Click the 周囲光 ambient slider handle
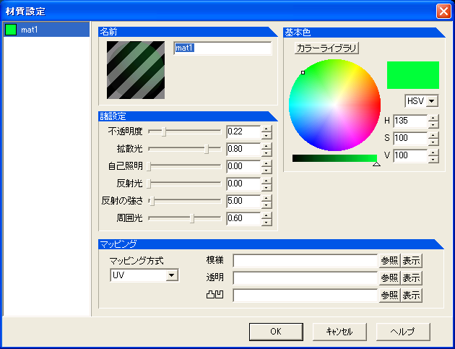Viewport: 455px width, 349px height. coord(192,218)
